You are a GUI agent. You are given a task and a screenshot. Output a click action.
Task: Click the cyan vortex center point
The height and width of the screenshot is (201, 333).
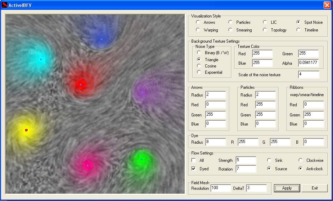pos(41,59)
